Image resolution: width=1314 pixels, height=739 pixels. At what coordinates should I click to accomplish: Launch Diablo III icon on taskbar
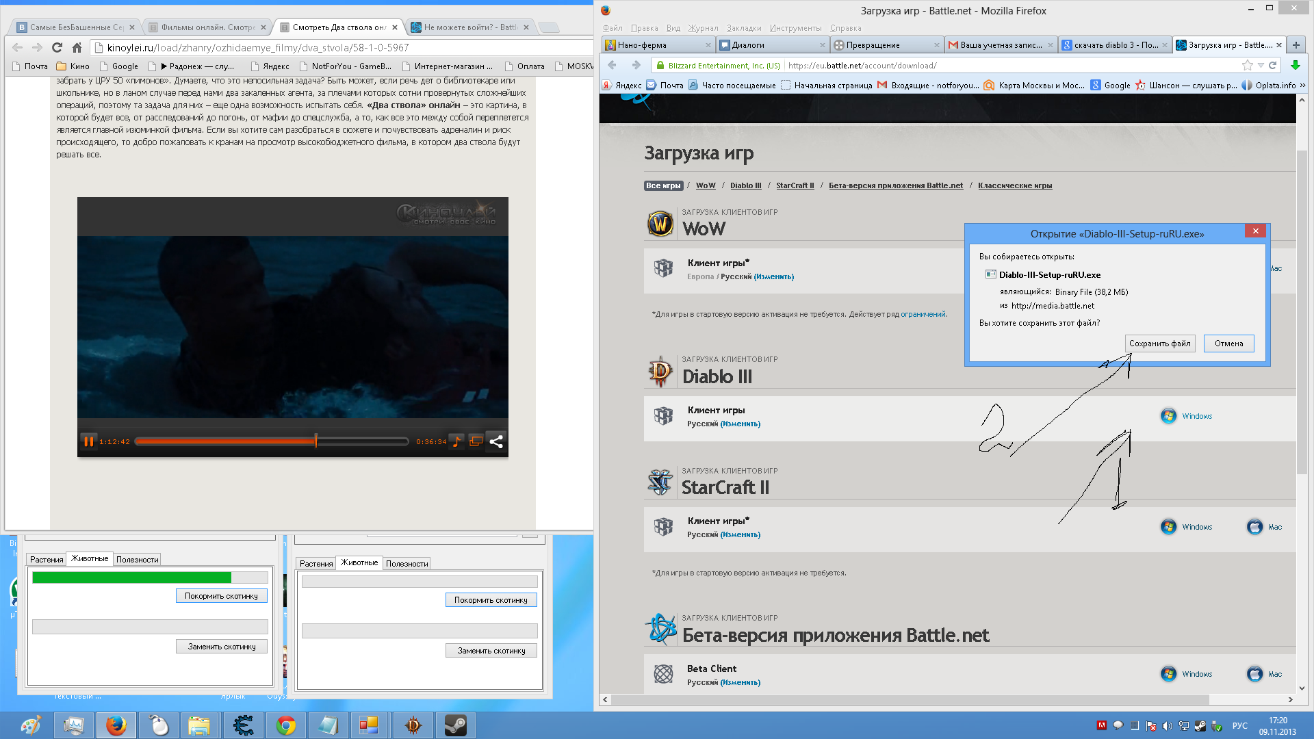(413, 725)
